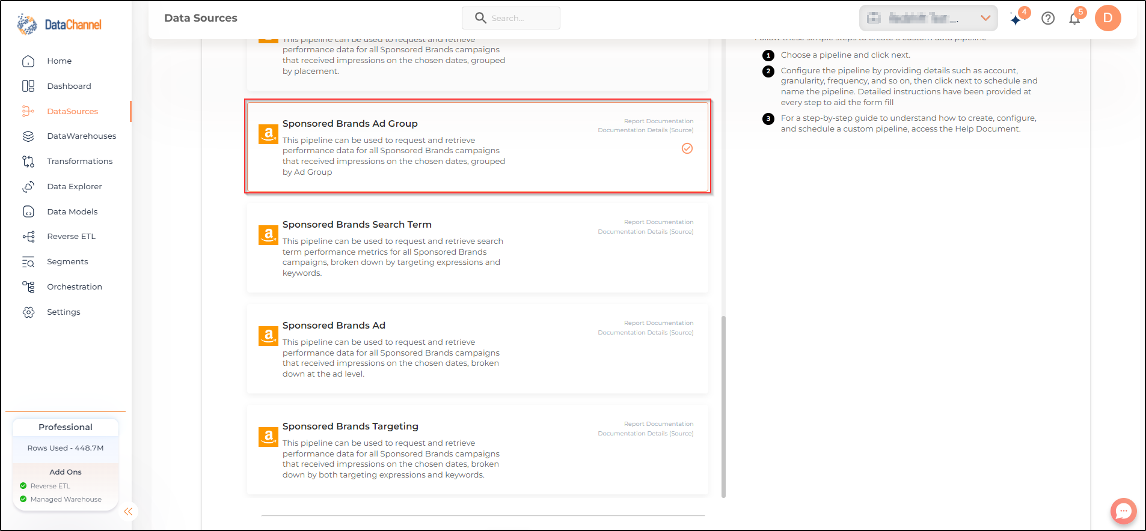This screenshot has width=1146, height=531.
Task: Open Report Documentation for Sponsored Brands Ad
Action: 658,323
